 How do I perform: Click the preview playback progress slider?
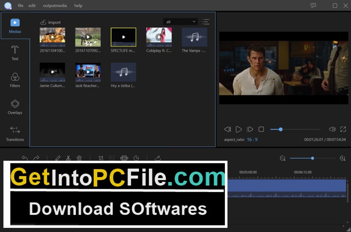click(x=296, y=129)
